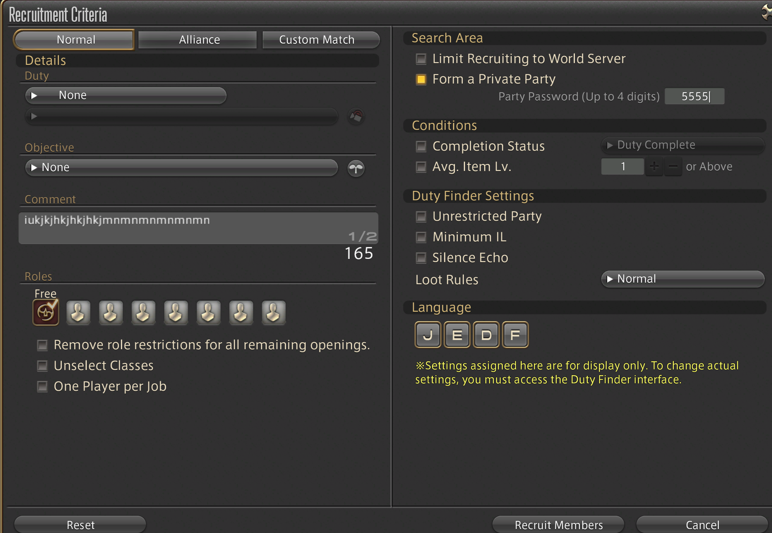772x533 pixels.
Task: Toggle the F language icon
Action: [515, 335]
